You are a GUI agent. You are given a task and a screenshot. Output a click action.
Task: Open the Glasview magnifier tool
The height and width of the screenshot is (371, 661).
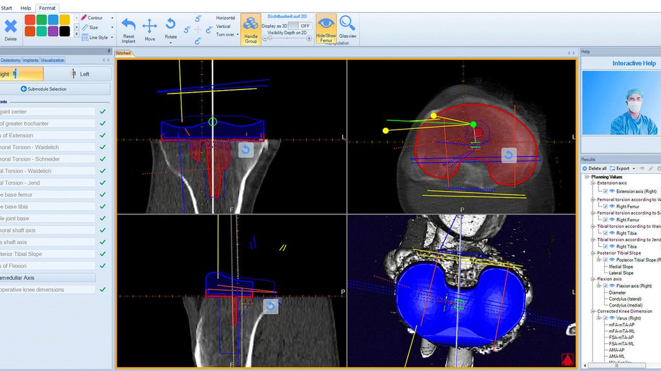[347, 24]
